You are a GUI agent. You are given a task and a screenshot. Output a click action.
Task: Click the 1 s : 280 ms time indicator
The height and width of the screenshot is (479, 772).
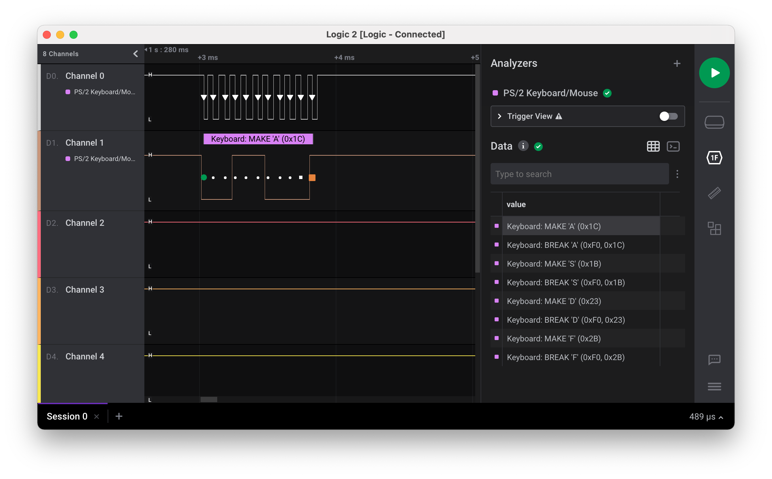pyautogui.click(x=166, y=50)
